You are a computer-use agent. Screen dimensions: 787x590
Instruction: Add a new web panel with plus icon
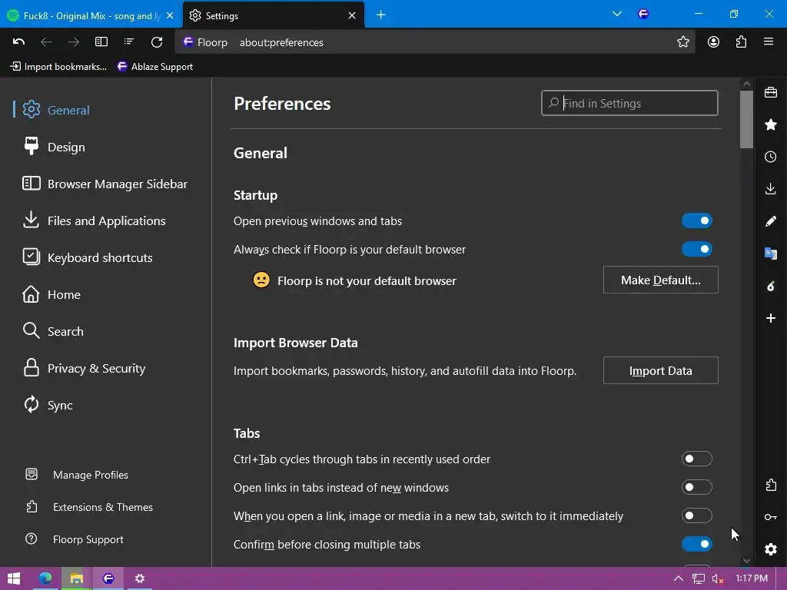point(770,318)
